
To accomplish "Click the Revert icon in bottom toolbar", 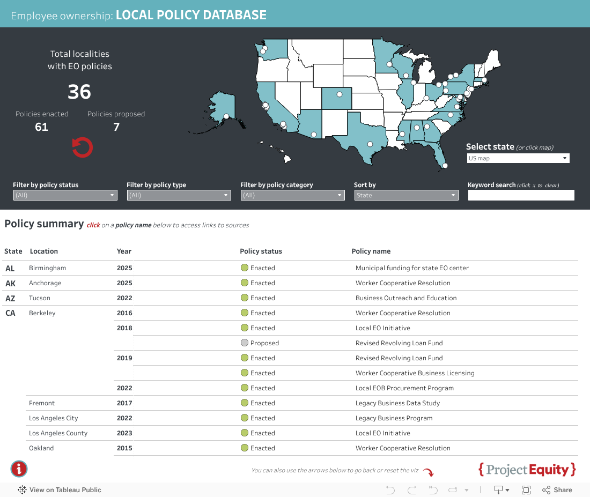I will [x=433, y=489].
